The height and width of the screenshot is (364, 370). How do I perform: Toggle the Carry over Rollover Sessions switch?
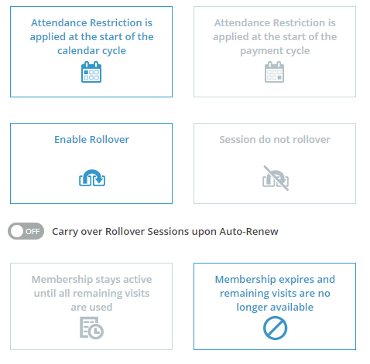click(26, 231)
